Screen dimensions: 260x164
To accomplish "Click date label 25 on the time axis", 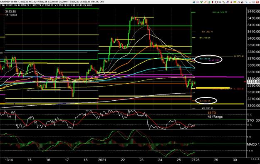I will [x=178, y=160].
